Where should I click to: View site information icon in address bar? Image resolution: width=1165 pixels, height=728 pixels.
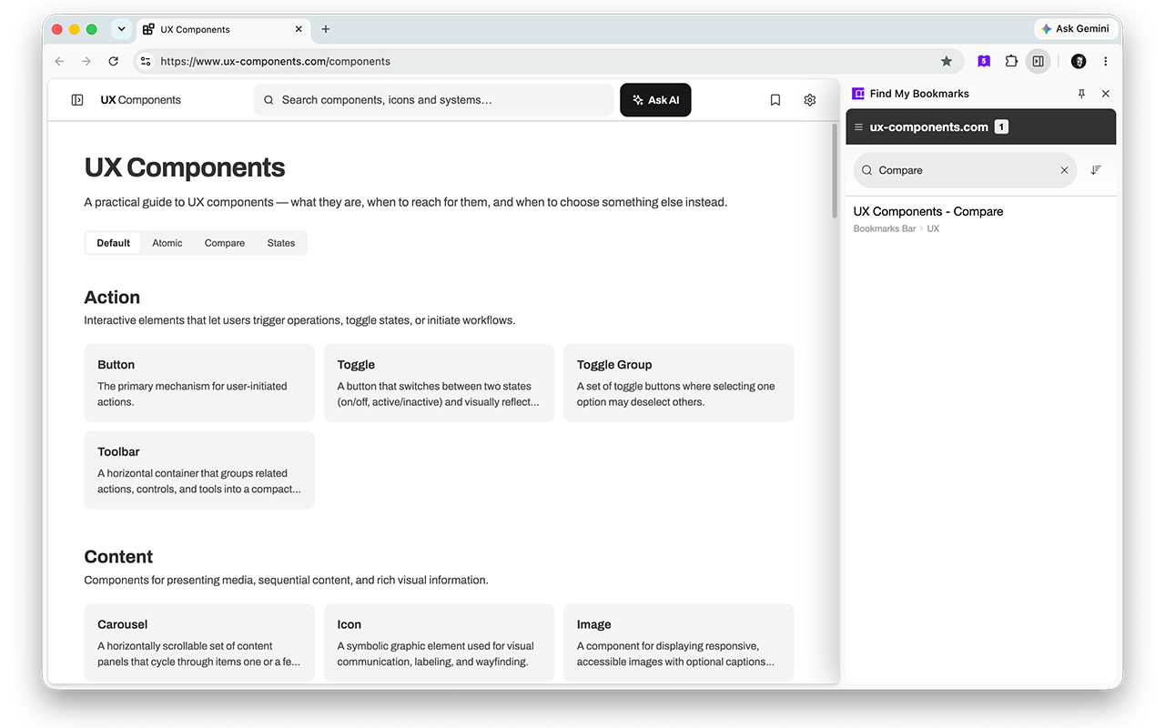[x=146, y=61]
